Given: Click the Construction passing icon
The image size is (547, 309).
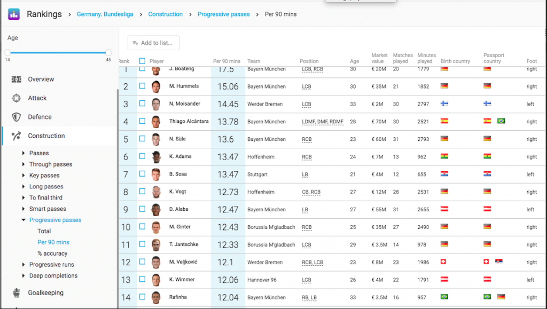Looking at the screenshot, I should click(x=17, y=136).
